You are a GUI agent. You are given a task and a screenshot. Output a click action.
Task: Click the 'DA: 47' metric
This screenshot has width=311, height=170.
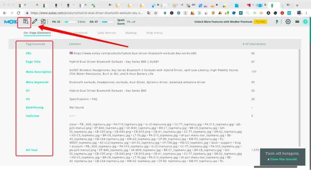coord(94,22)
